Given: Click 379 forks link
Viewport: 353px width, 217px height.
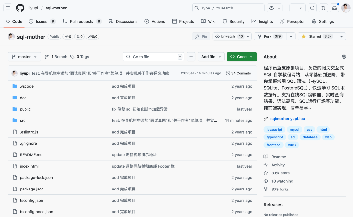Looking at the screenshot, I should pyautogui.click(x=276, y=189).
